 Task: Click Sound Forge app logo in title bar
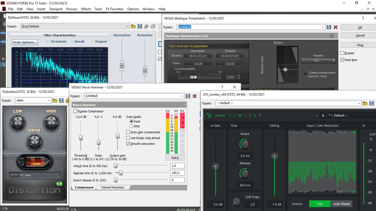pos(3,3)
